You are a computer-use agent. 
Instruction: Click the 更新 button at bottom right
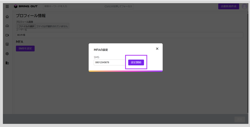(240, 119)
